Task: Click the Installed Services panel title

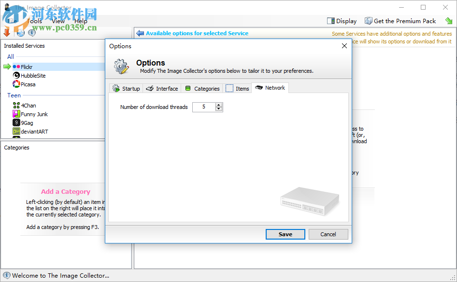Action: (x=24, y=46)
